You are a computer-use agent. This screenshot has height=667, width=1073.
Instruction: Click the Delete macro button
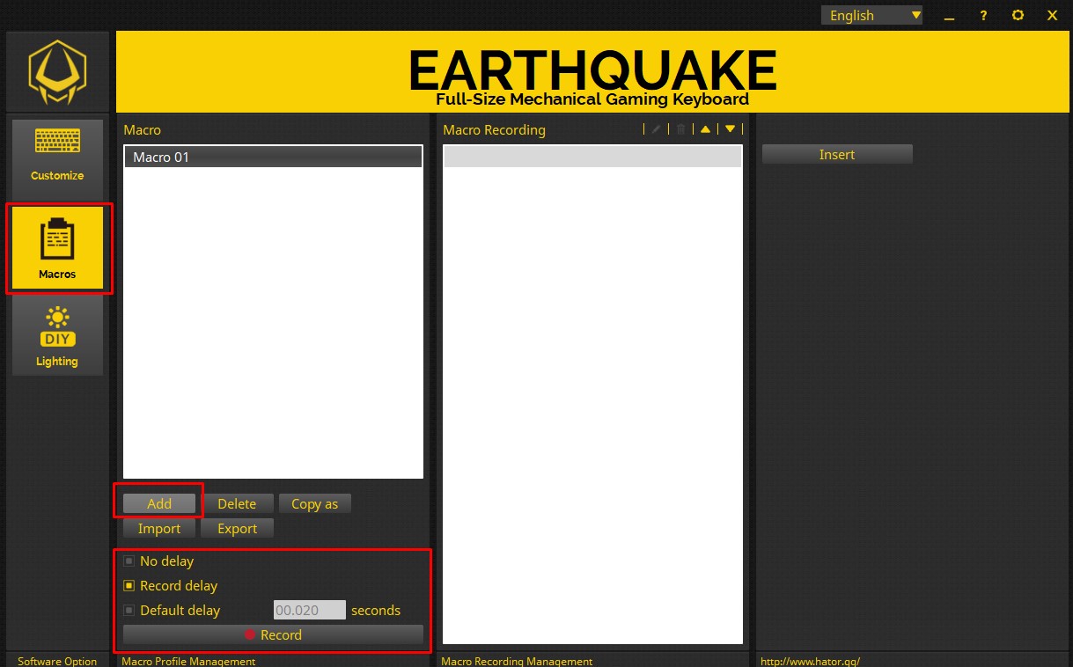(237, 503)
